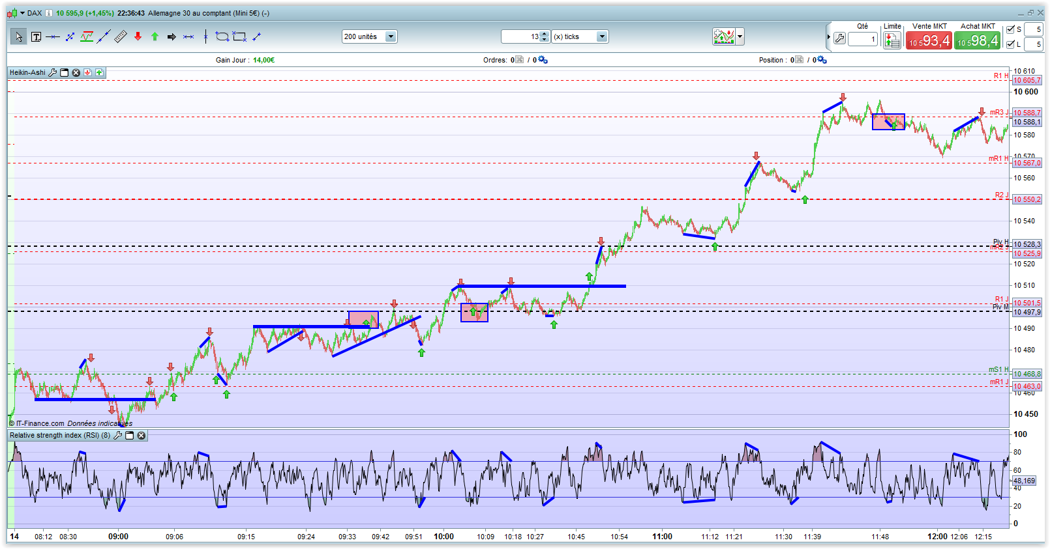Select the horizontal line drawing tool
This screenshot has width=1050, height=549.
[53, 37]
